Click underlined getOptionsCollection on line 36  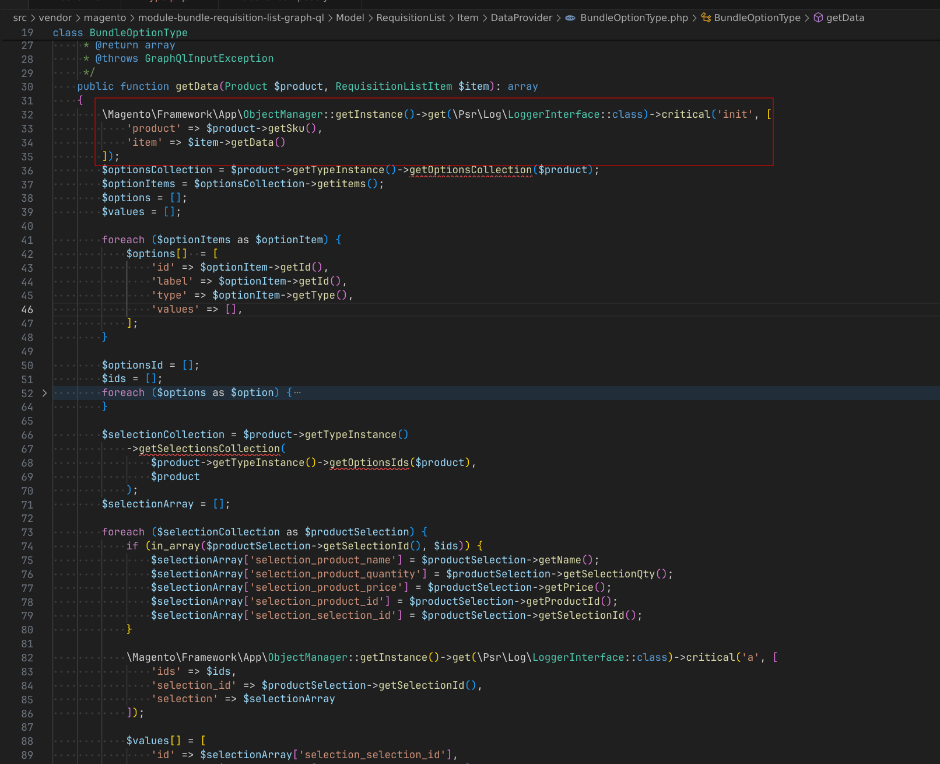[x=471, y=170]
